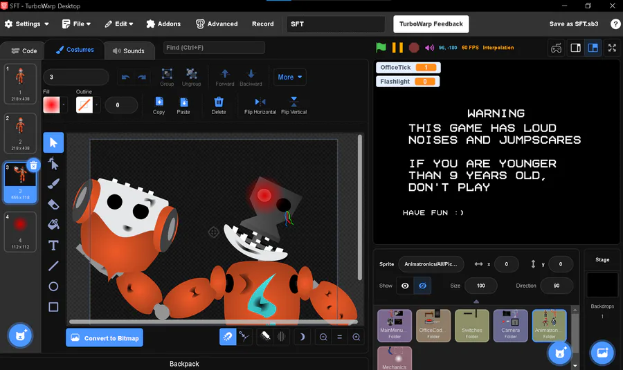
Task: Zoom in the costume canvas
Action: click(356, 337)
